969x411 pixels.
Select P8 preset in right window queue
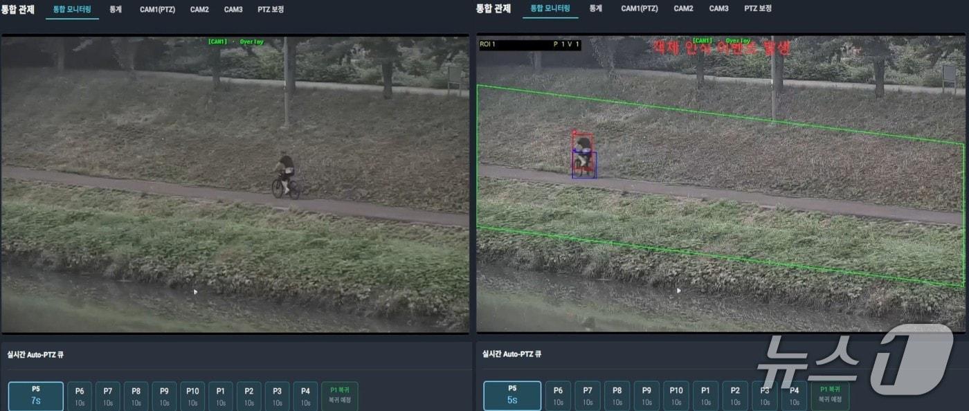click(x=617, y=396)
